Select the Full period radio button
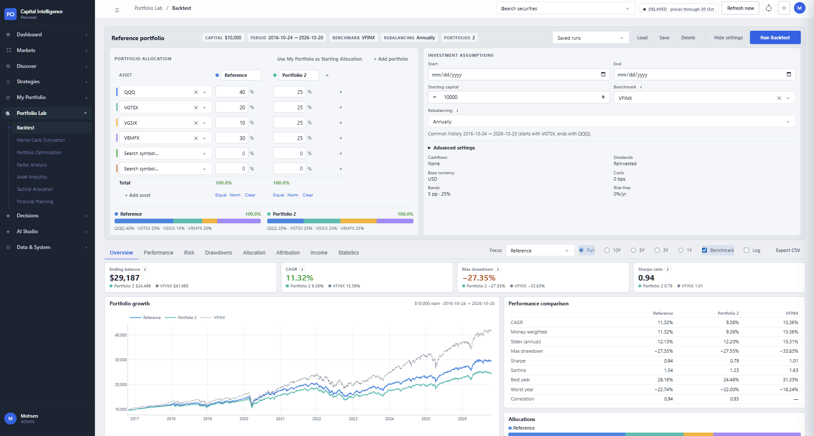814x436 pixels. (581, 250)
